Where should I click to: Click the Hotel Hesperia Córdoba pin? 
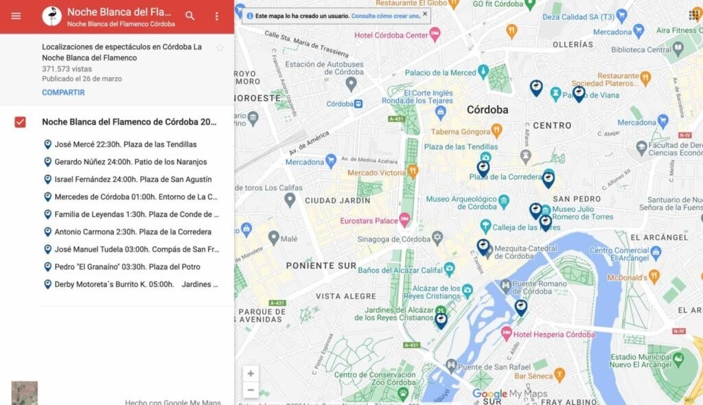(507, 334)
